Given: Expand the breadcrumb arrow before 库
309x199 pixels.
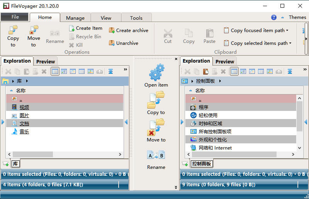Looking at the screenshot, I should 13,81.
